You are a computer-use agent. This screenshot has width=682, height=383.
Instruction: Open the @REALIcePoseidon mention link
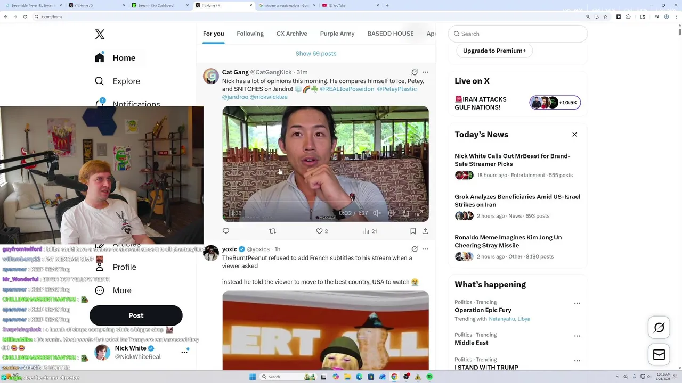coord(347,89)
